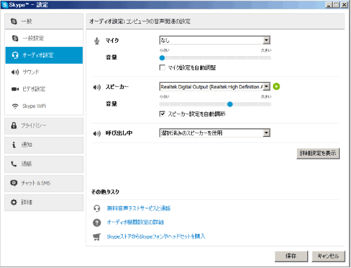Open Skypeストア headset purchase link
This screenshot has height=268, width=351.
click(156, 236)
